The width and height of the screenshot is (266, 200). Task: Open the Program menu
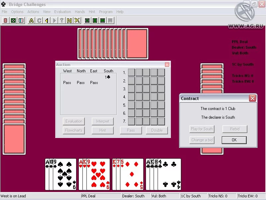point(106,12)
